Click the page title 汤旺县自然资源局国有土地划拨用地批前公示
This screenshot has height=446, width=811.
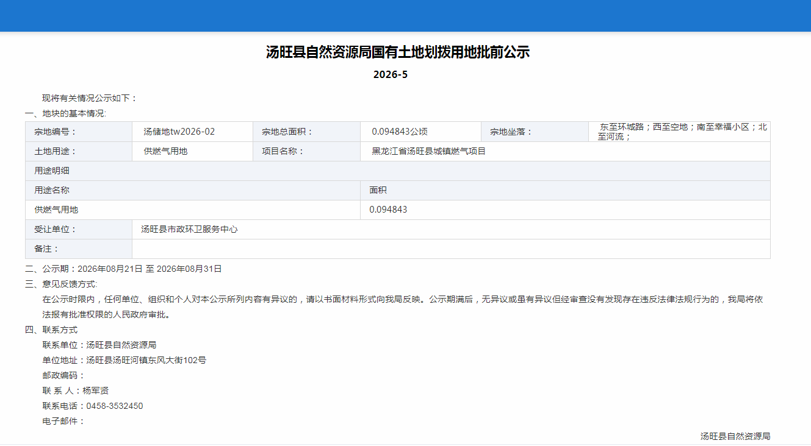(398, 52)
